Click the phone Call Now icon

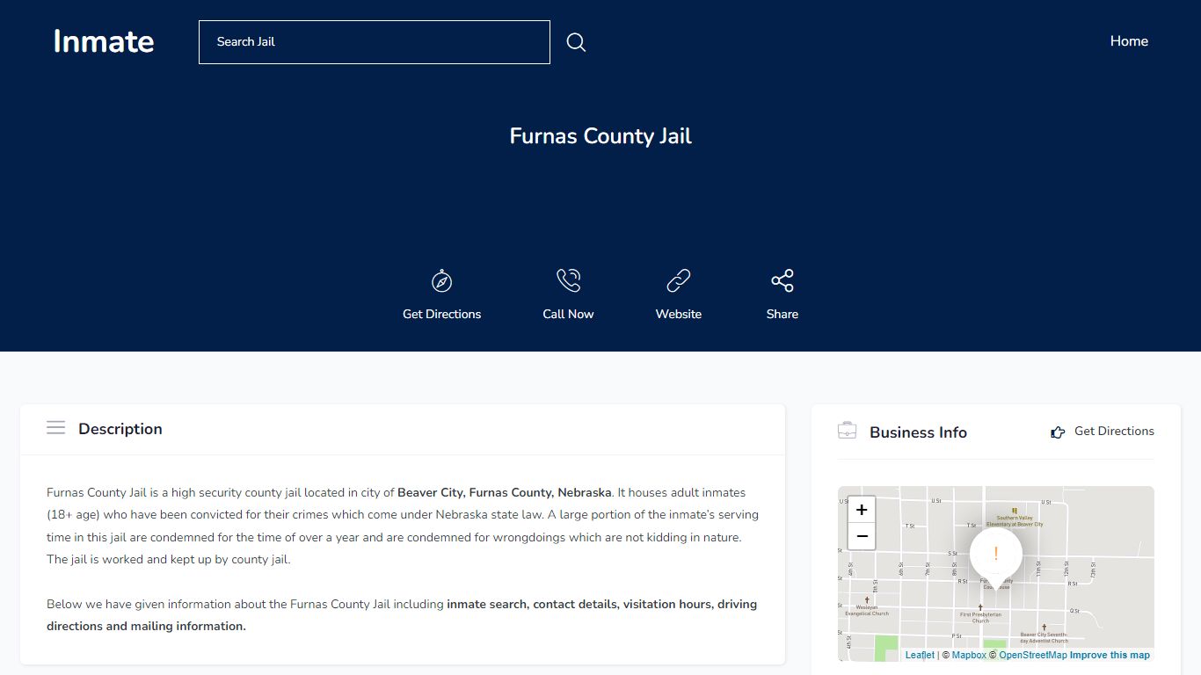pyautogui.click(x=568, y=281)
